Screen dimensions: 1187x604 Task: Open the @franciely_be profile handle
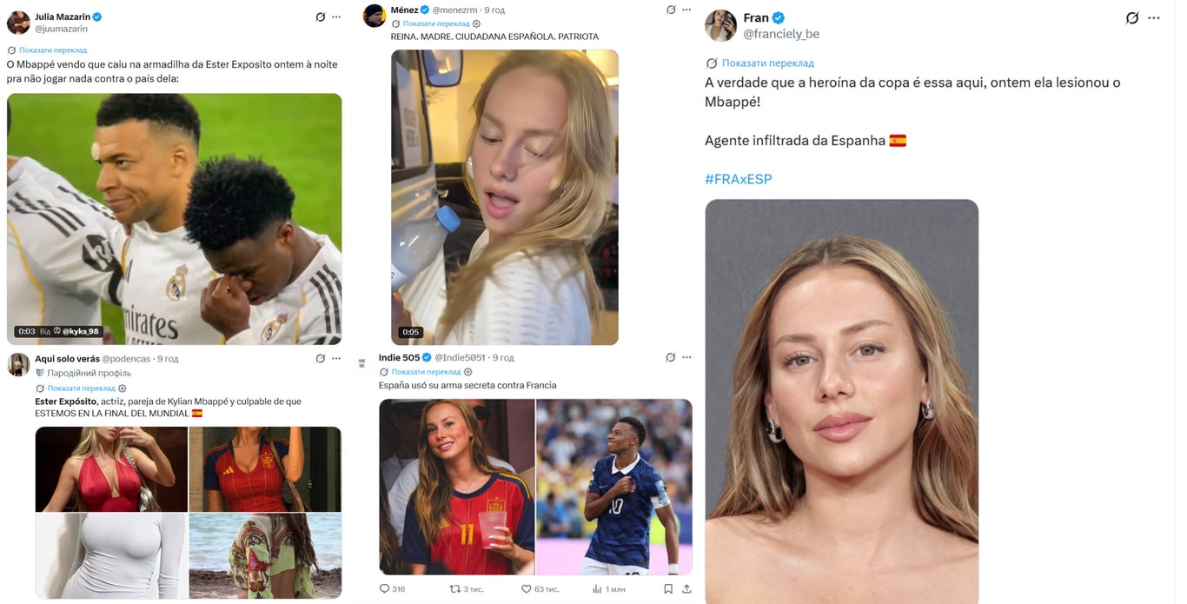781,34
